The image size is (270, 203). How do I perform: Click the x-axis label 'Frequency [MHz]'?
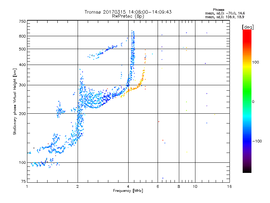coord(128,191)
